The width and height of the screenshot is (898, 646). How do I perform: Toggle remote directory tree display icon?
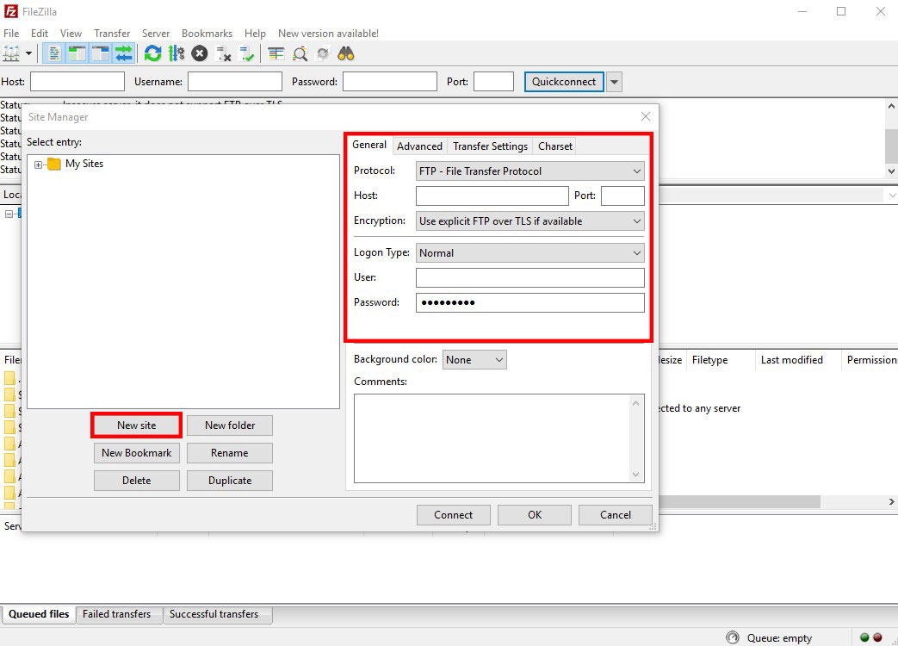(100, 53)
